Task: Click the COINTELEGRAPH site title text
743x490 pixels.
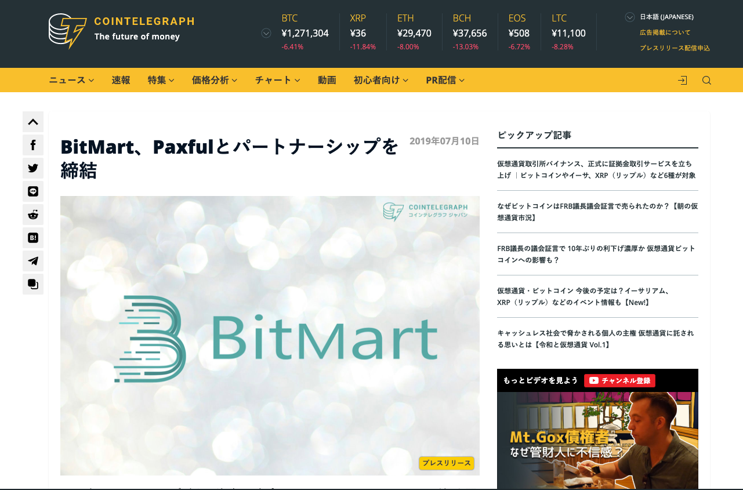Action: [x=144, y=21]
